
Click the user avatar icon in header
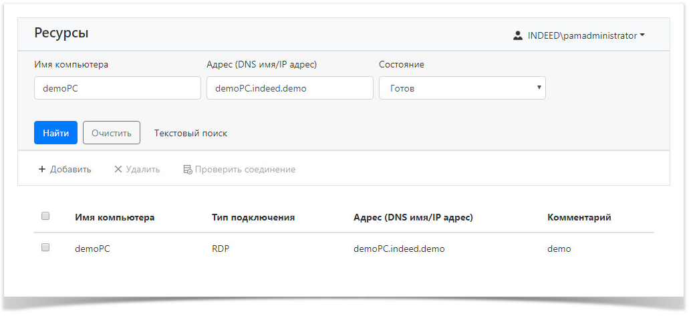tap(517, 36)
